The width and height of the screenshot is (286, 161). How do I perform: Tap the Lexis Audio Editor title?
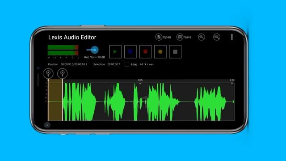click(x=72, y=37)
